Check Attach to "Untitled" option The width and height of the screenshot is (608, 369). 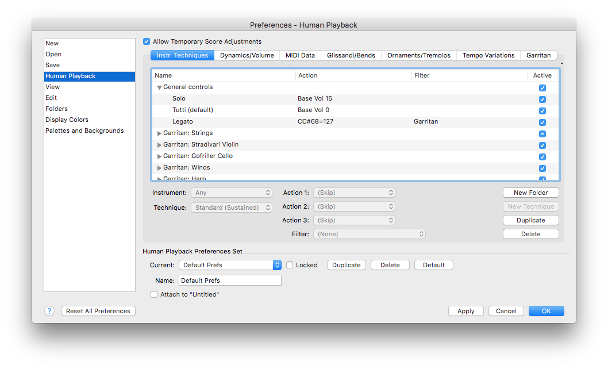154,294
